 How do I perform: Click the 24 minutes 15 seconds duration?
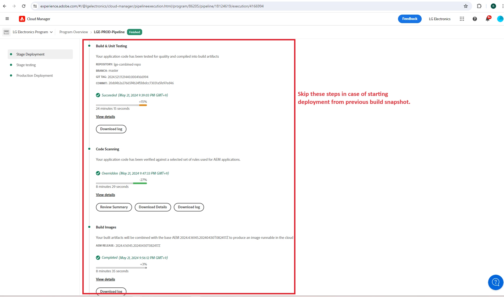(113, 108)
